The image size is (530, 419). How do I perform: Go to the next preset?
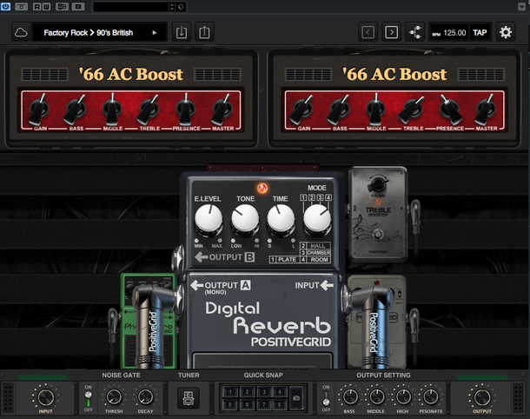pyautogui.click(x=391, y=32)
